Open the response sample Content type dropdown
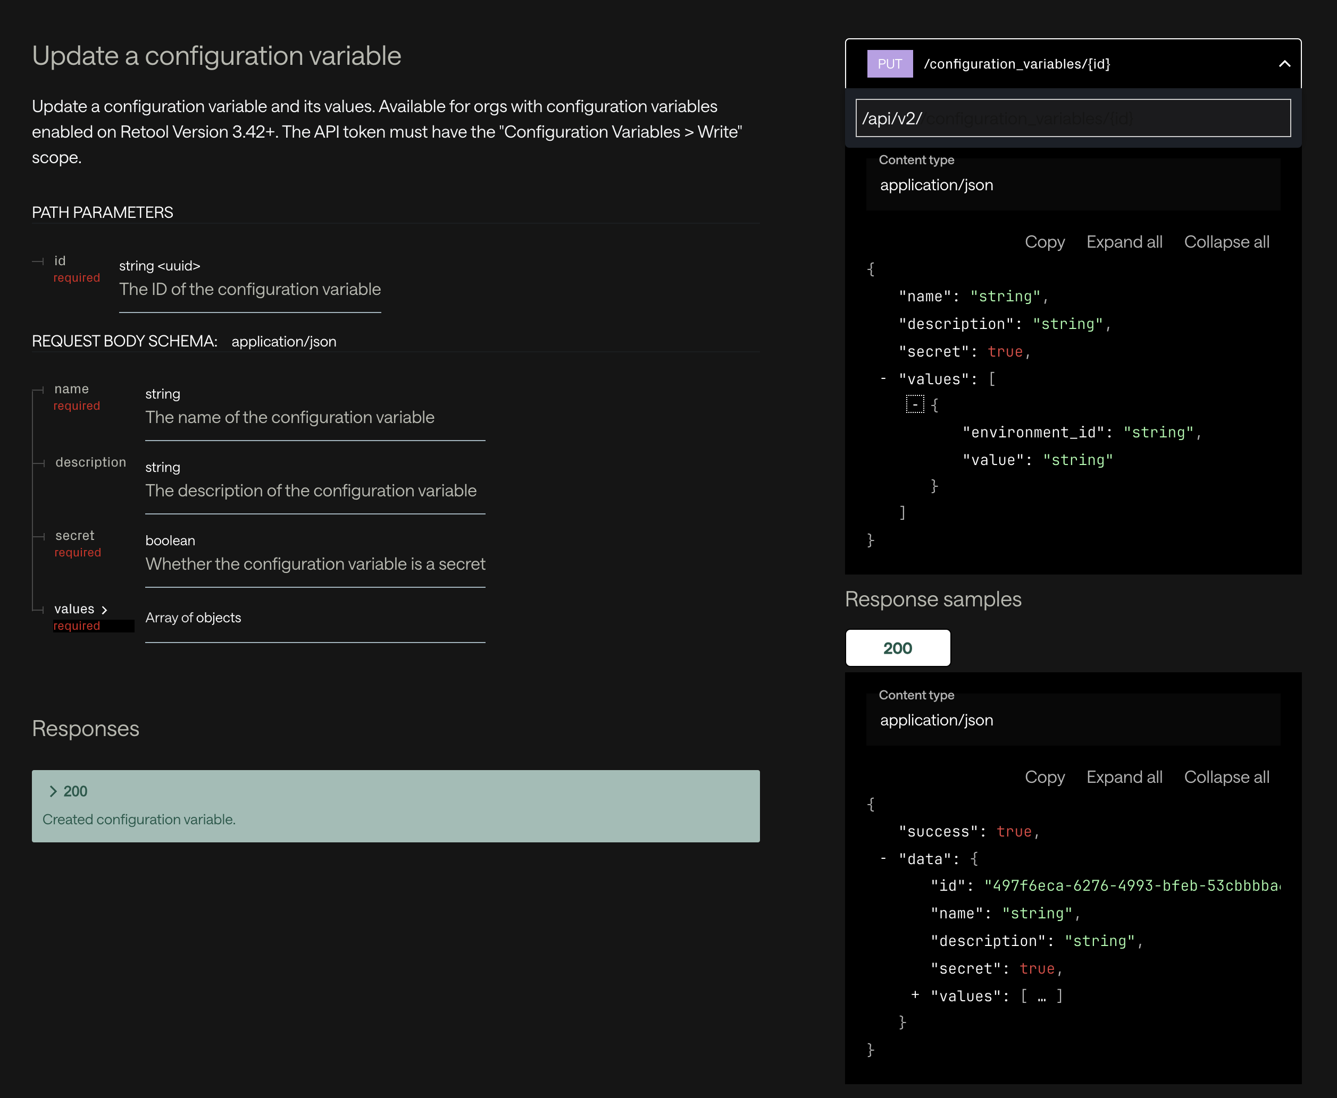The width and height of the screenshot is (1337, 1098). point(1073,719)
